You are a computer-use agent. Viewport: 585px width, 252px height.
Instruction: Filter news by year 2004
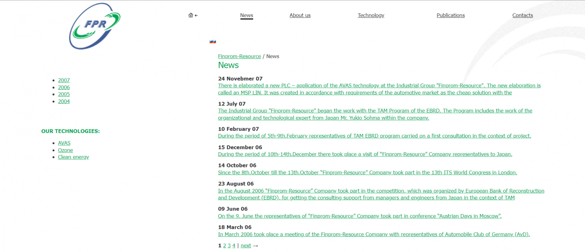64,101
